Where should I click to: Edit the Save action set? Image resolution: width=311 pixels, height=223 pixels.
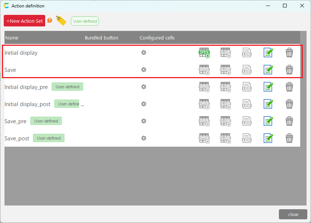tap(268, 70)
